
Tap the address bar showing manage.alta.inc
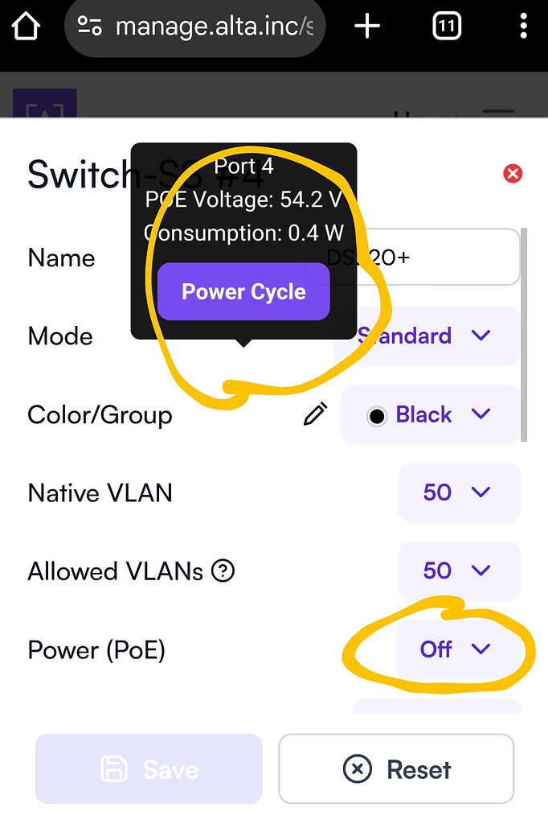click(209, 26)
